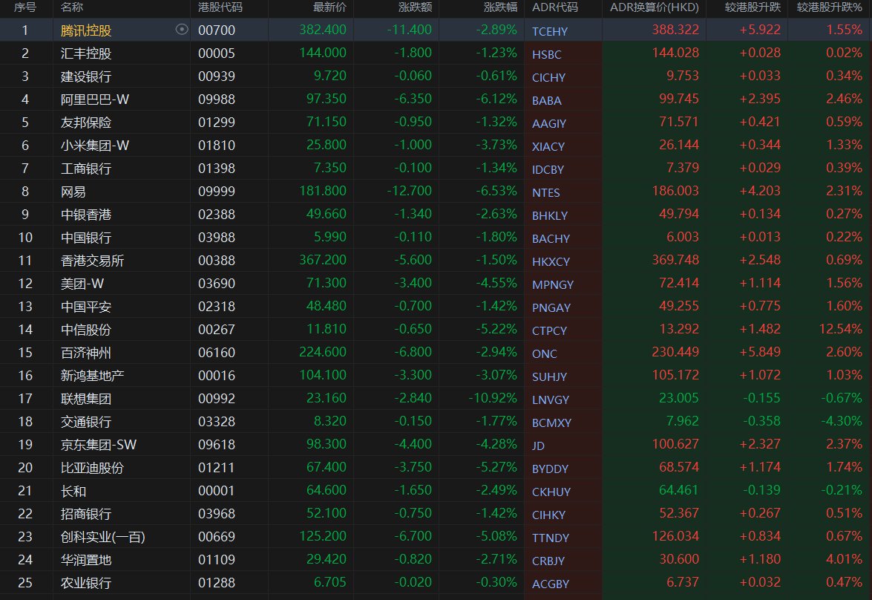Open 香港交易所 stock entry
The height and width of the screenshot is (600, 872).
(92, 261)
